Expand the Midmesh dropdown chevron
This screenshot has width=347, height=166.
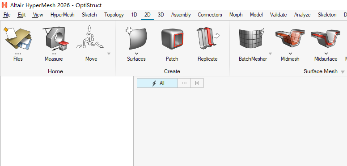pyautogui.click(x=290, y=54)
